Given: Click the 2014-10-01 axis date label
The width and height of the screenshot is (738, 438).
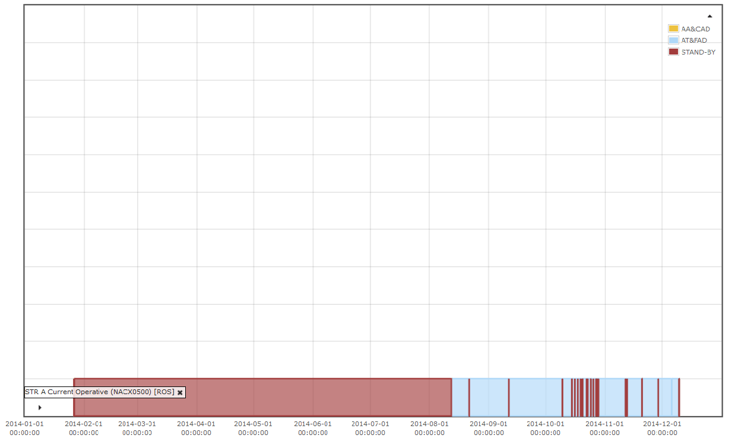Looking at the screenshot, I should (x=546, y=428).
